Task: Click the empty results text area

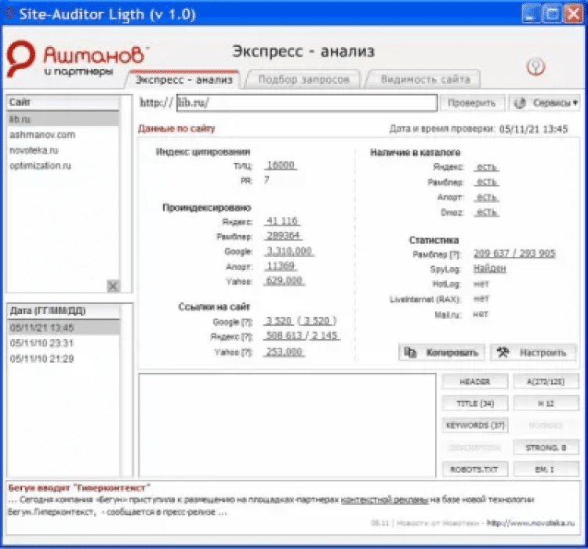Action: click(x=287, y=425)
